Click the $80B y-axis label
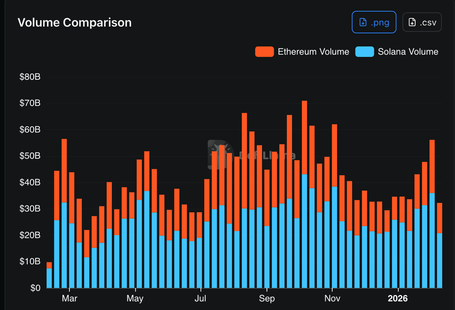The image size is (455, 310). 30,77
